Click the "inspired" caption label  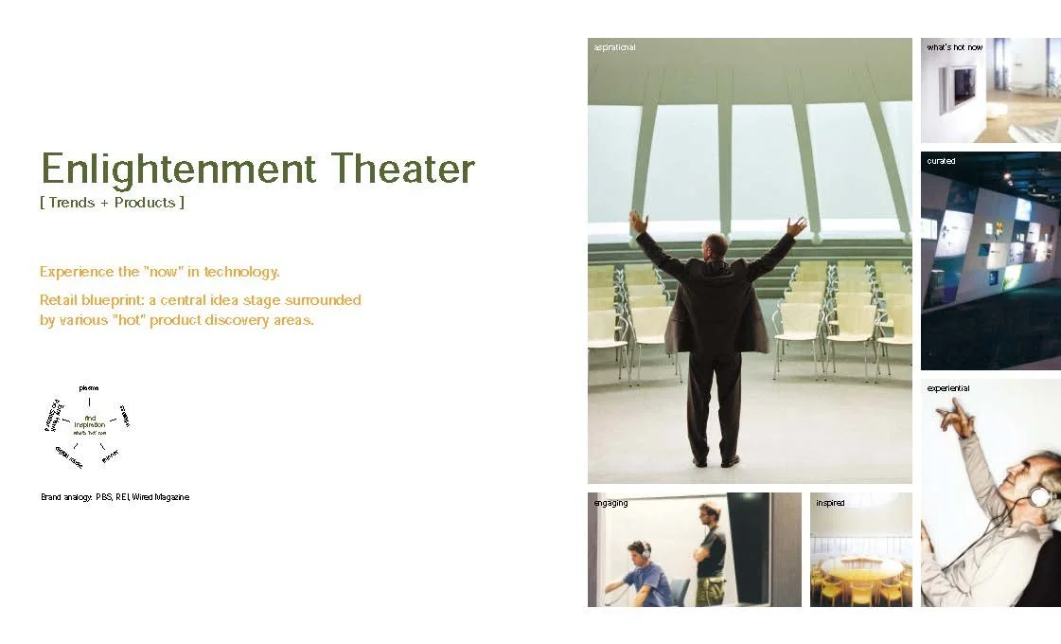(829, 503)
